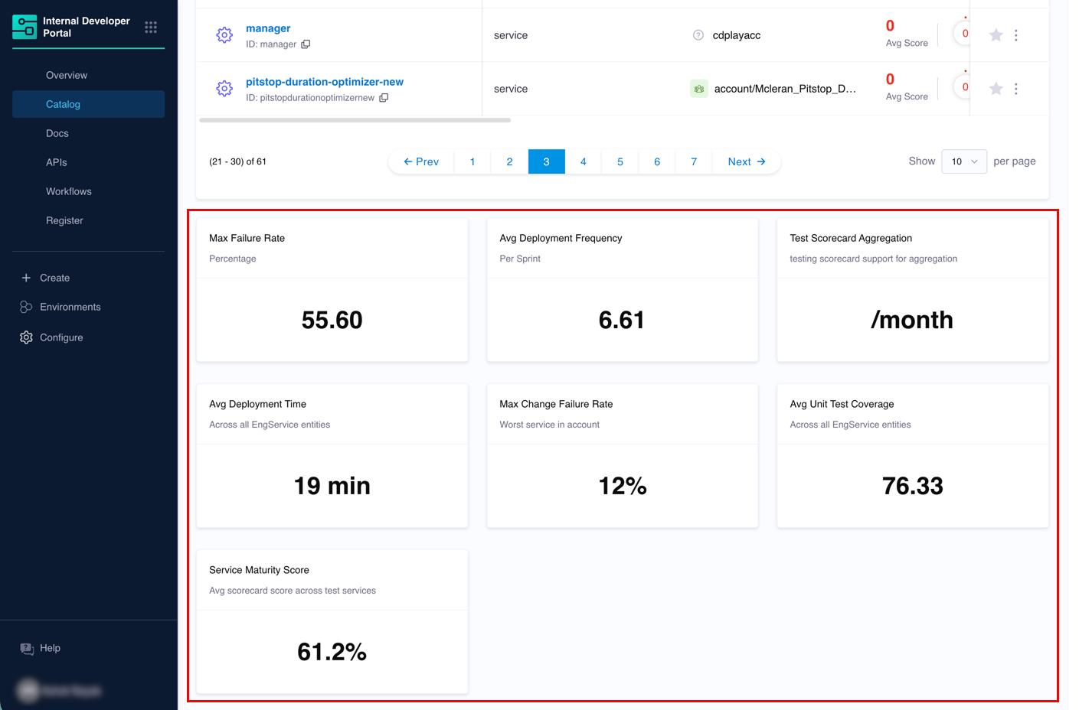The height and width of the screenshot is (710, 1079).
Task: Click the Configure gear icon
Action: point(26,337)
